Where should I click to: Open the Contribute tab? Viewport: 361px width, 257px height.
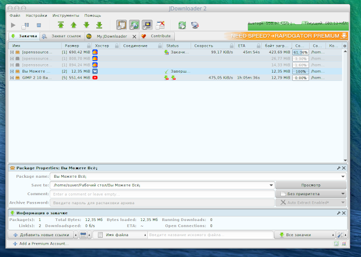pyautogui.click(x=157, y=36)
